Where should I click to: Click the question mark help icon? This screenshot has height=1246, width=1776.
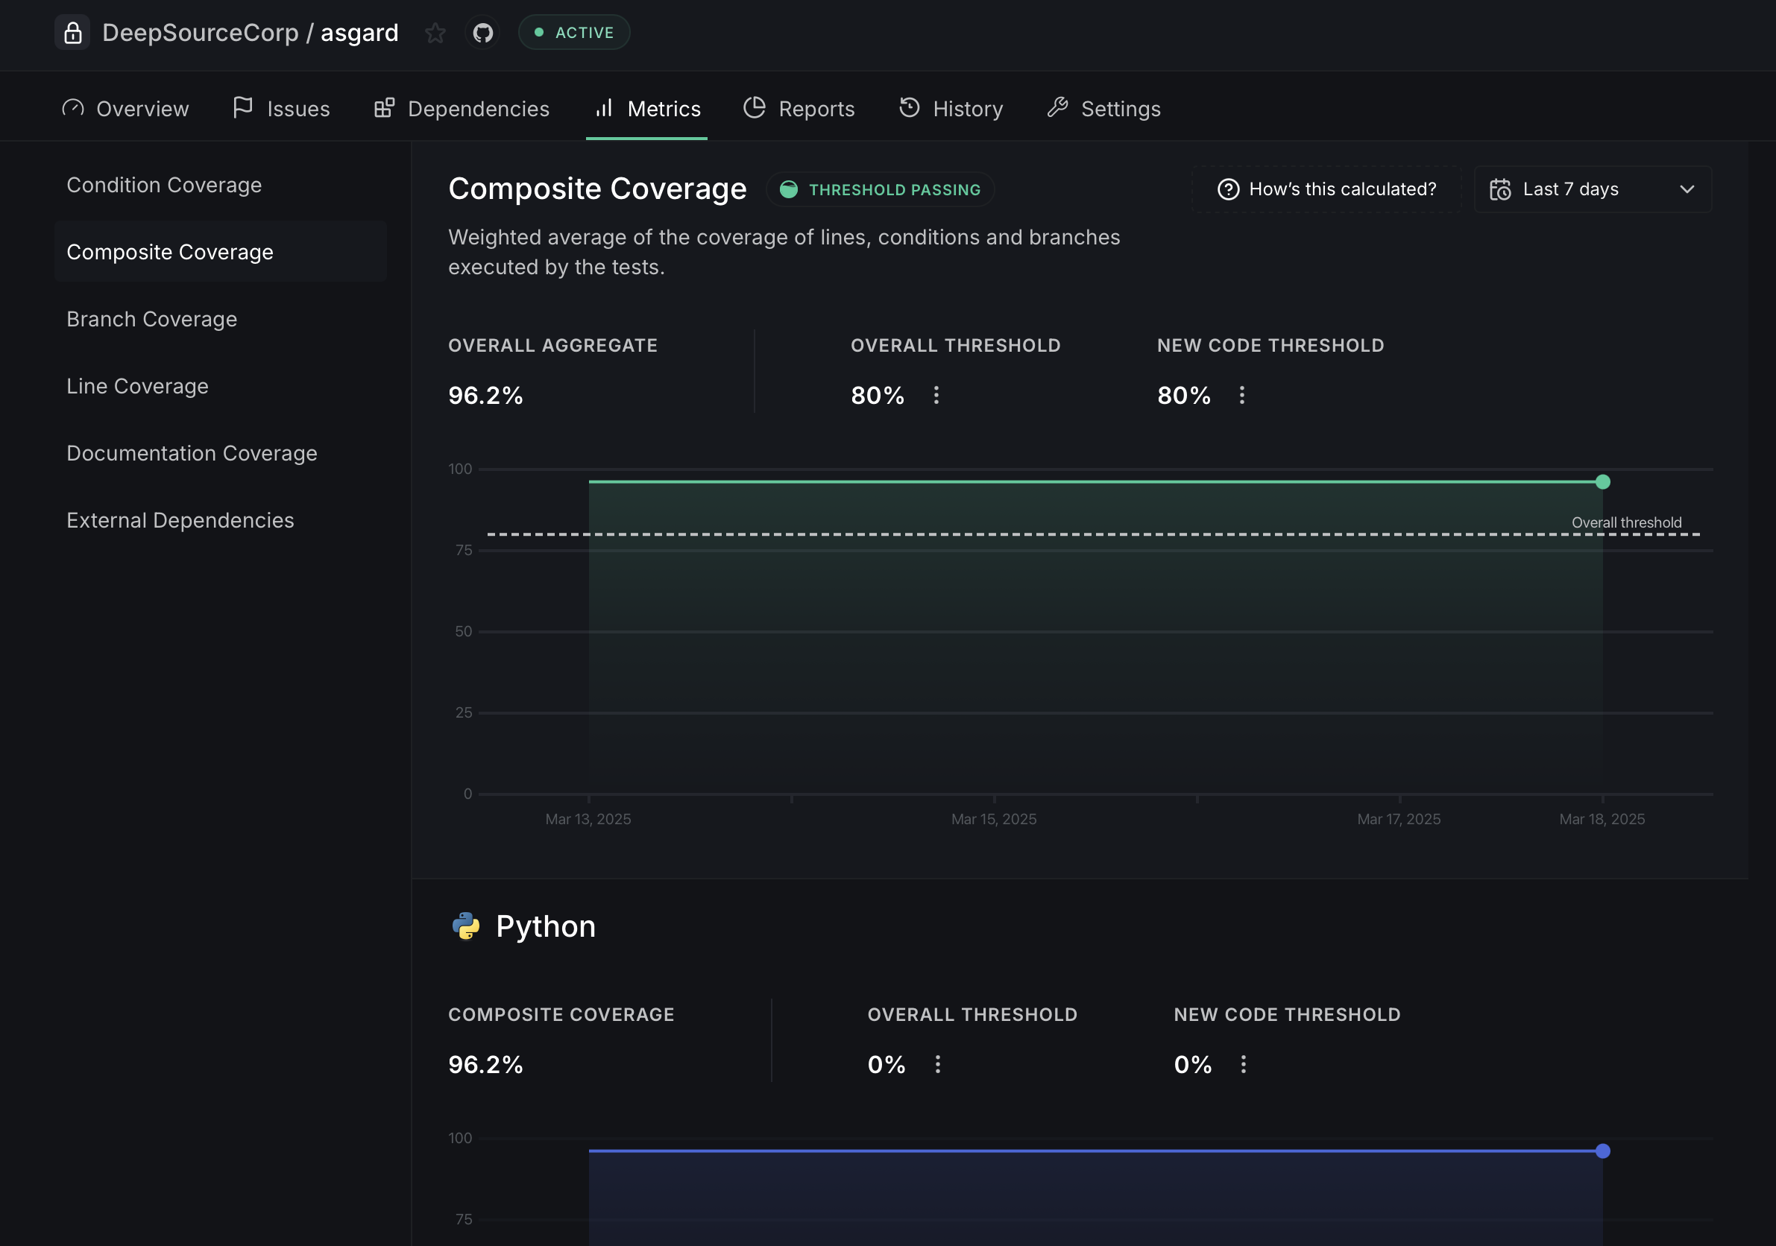tap(1227, 189)
